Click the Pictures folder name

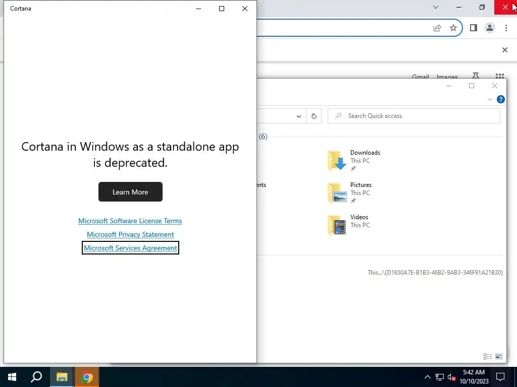360,185
